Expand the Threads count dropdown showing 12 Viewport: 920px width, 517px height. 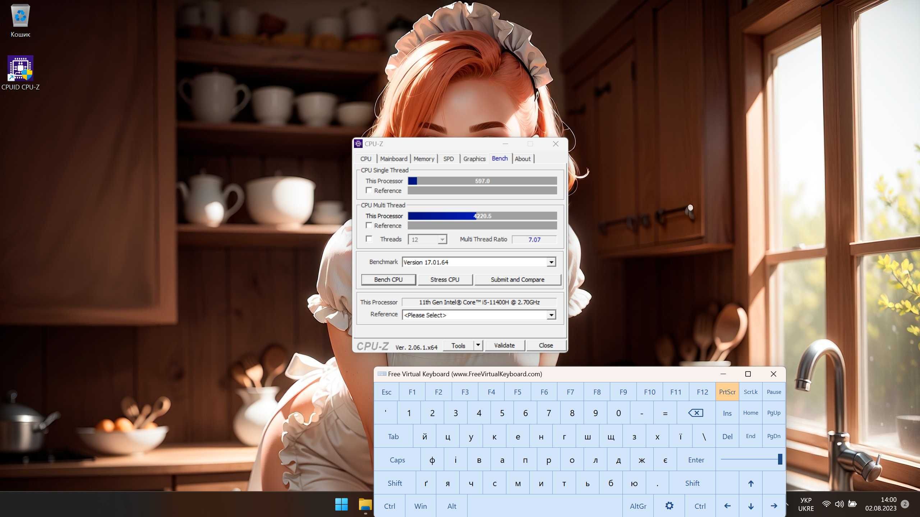tap(442, 239)
